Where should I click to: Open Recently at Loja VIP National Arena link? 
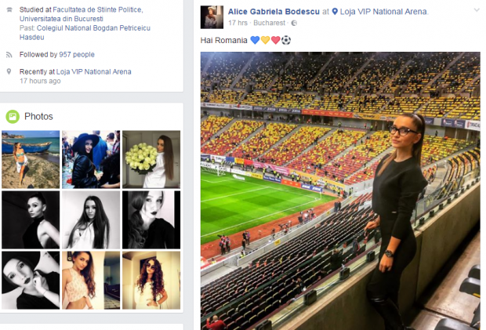[x=93, y=71]
